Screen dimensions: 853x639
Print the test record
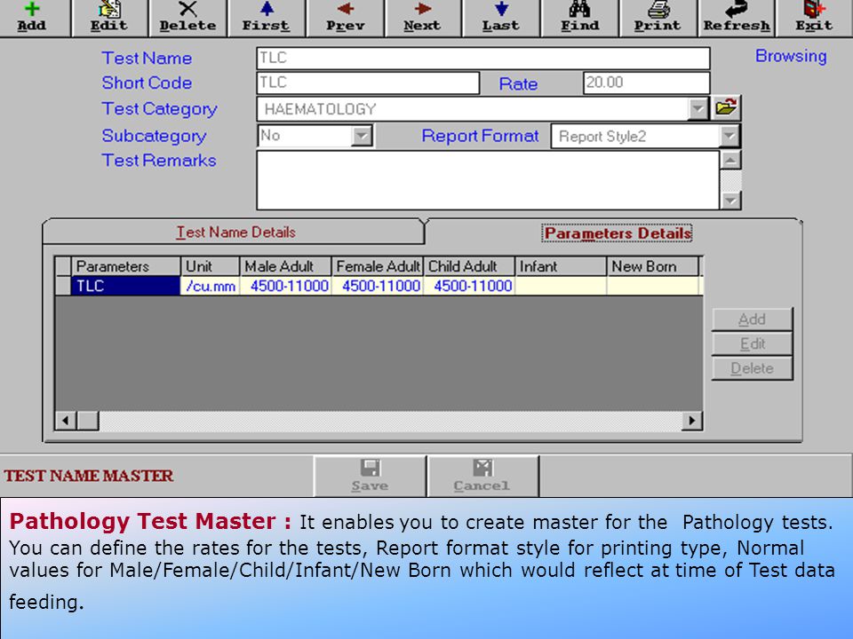coord(658,18)
